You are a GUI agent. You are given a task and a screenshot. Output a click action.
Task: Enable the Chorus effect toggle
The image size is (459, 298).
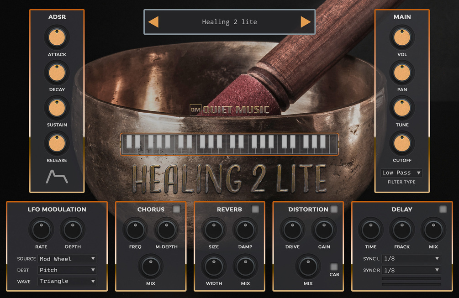[x=176, y=209]
